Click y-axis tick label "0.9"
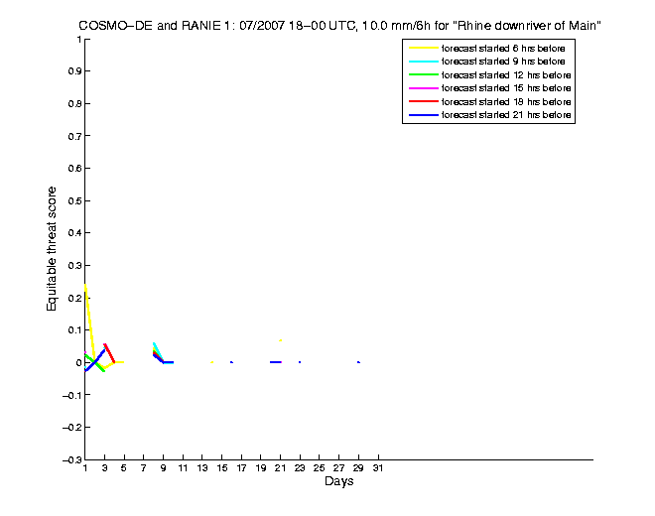The width and height of the screenshot is (655, 516). coord(74,71)
